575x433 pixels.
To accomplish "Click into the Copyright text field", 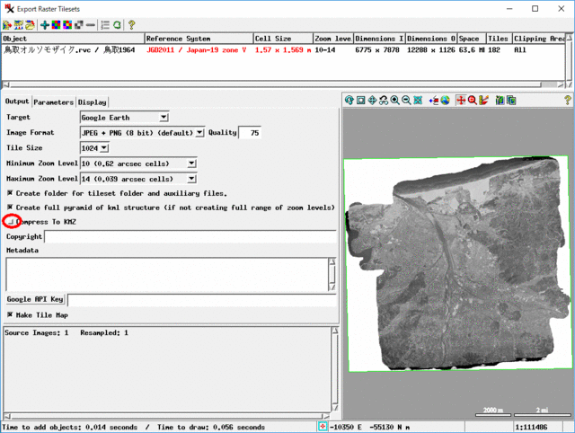I will (190, 236).
